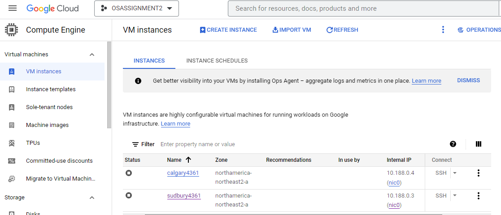Open Instance templates in the sidebar
Viewport: 501px width, 215px height.
click(x=51, y=89)
